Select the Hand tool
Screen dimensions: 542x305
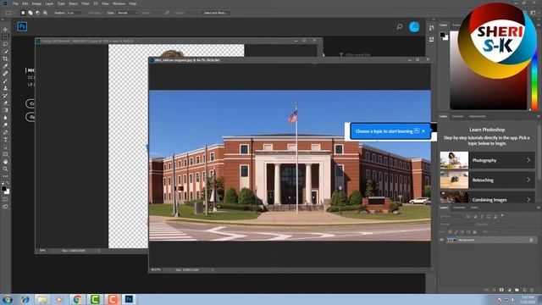[x=5, y=162]
